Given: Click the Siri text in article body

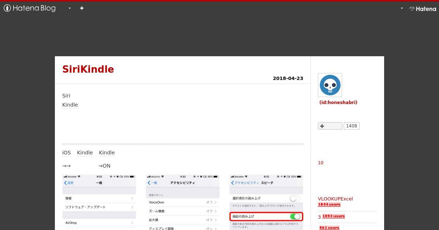Looking at the screenshot, I should click(66, 96).
